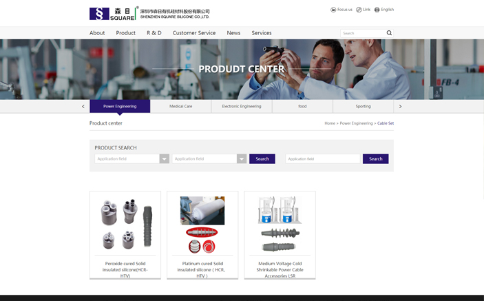
Task: Go to next category with right arrow
Action: [x=400, y=107]
